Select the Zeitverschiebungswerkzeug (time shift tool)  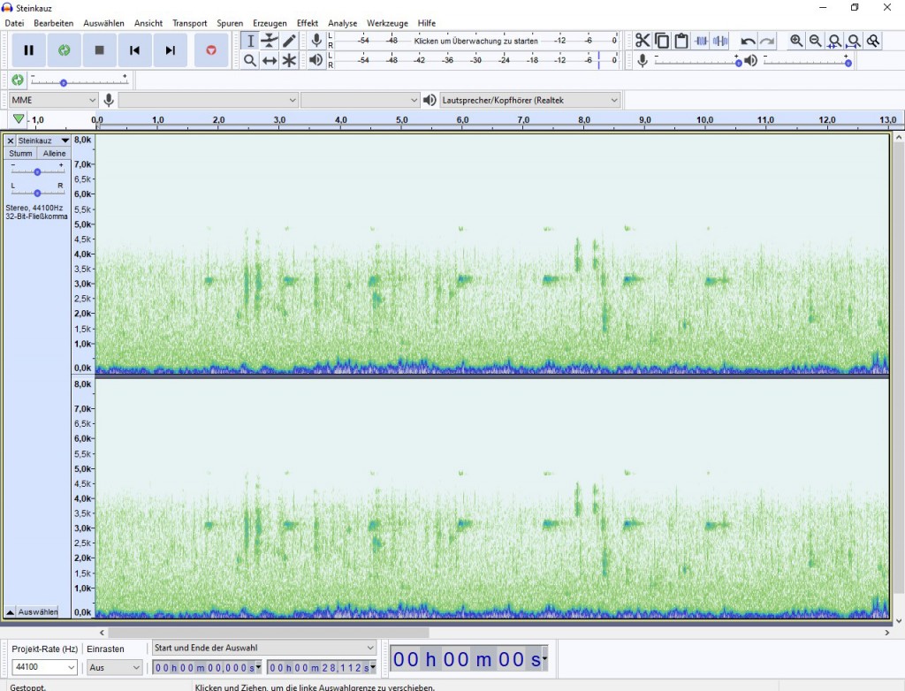click(x=271, y=62)
